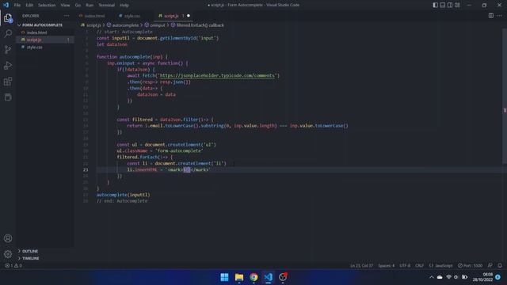507x285 pixels.
Task: Expand the OUTLINE section
Action: 30,251
